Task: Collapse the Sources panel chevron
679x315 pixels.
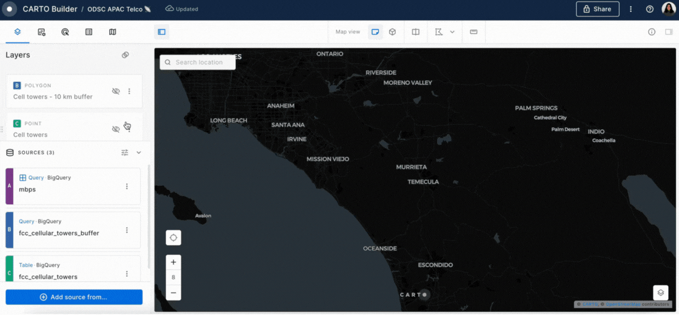Action: click(x=139, y=152)
